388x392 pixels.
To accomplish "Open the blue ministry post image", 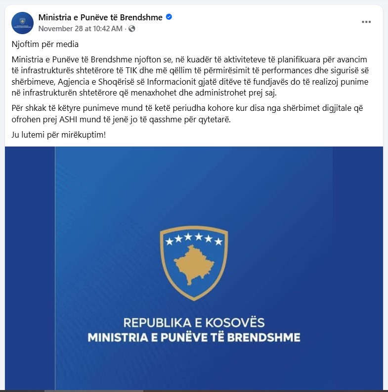I will 194,198.
